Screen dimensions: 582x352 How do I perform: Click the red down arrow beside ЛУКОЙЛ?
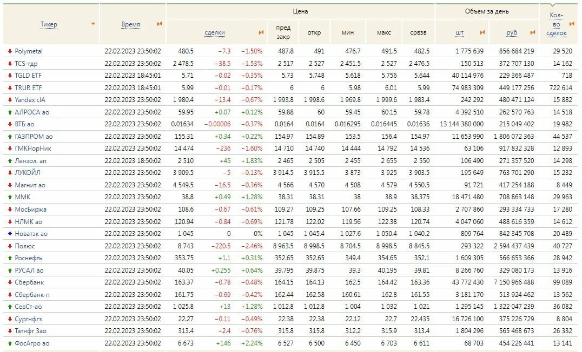(10, 173)
